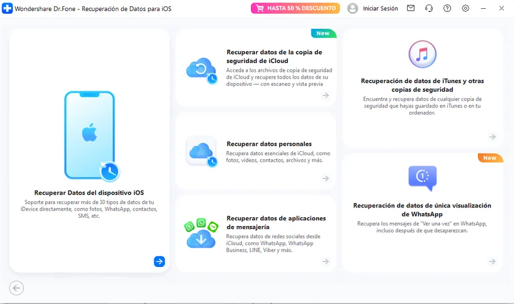This screenshot has width=514, height=304.
Task: Click the WhatsApp view-once chat bubble icon
Action: [x=423, y=178]
